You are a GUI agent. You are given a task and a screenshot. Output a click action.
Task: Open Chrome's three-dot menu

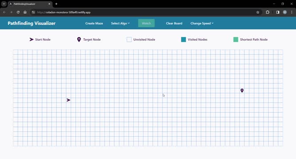(x=292, y=12)
